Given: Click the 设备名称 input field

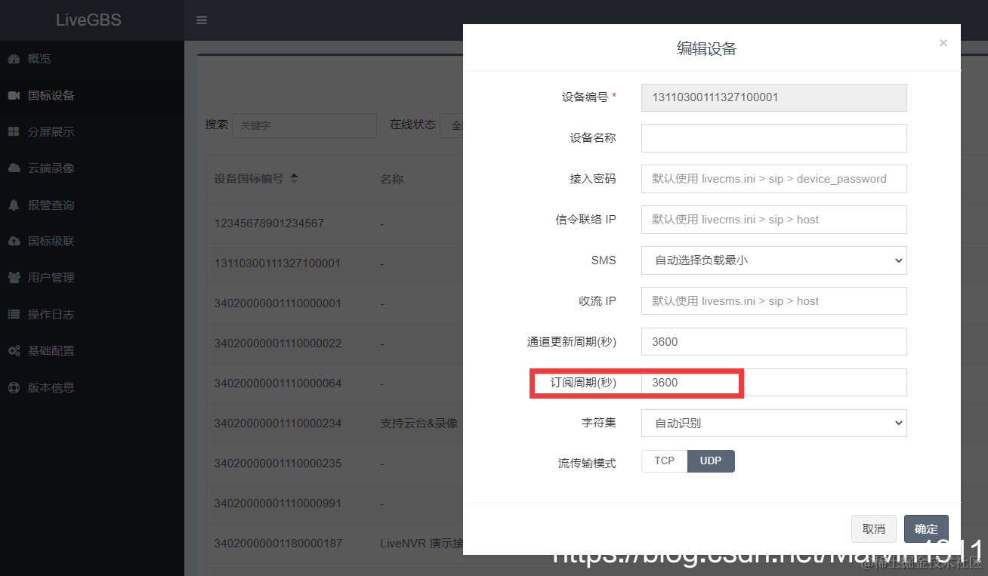Looking at the screenshot, I should 773,138.
